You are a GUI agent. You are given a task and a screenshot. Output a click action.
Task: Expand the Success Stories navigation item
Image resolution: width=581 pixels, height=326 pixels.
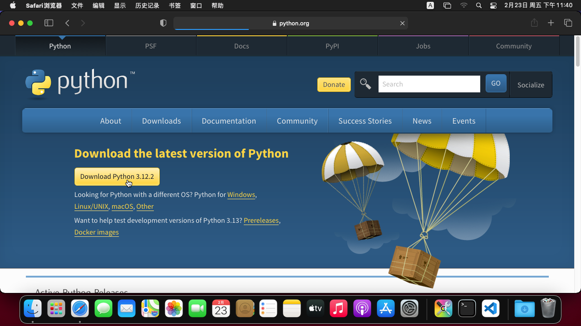tap(365, 121)
